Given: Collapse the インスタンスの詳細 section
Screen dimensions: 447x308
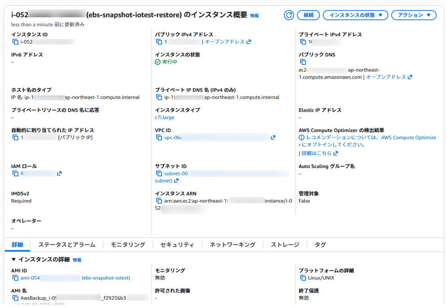Looking at the screenshot, I should tap(14, 260).
